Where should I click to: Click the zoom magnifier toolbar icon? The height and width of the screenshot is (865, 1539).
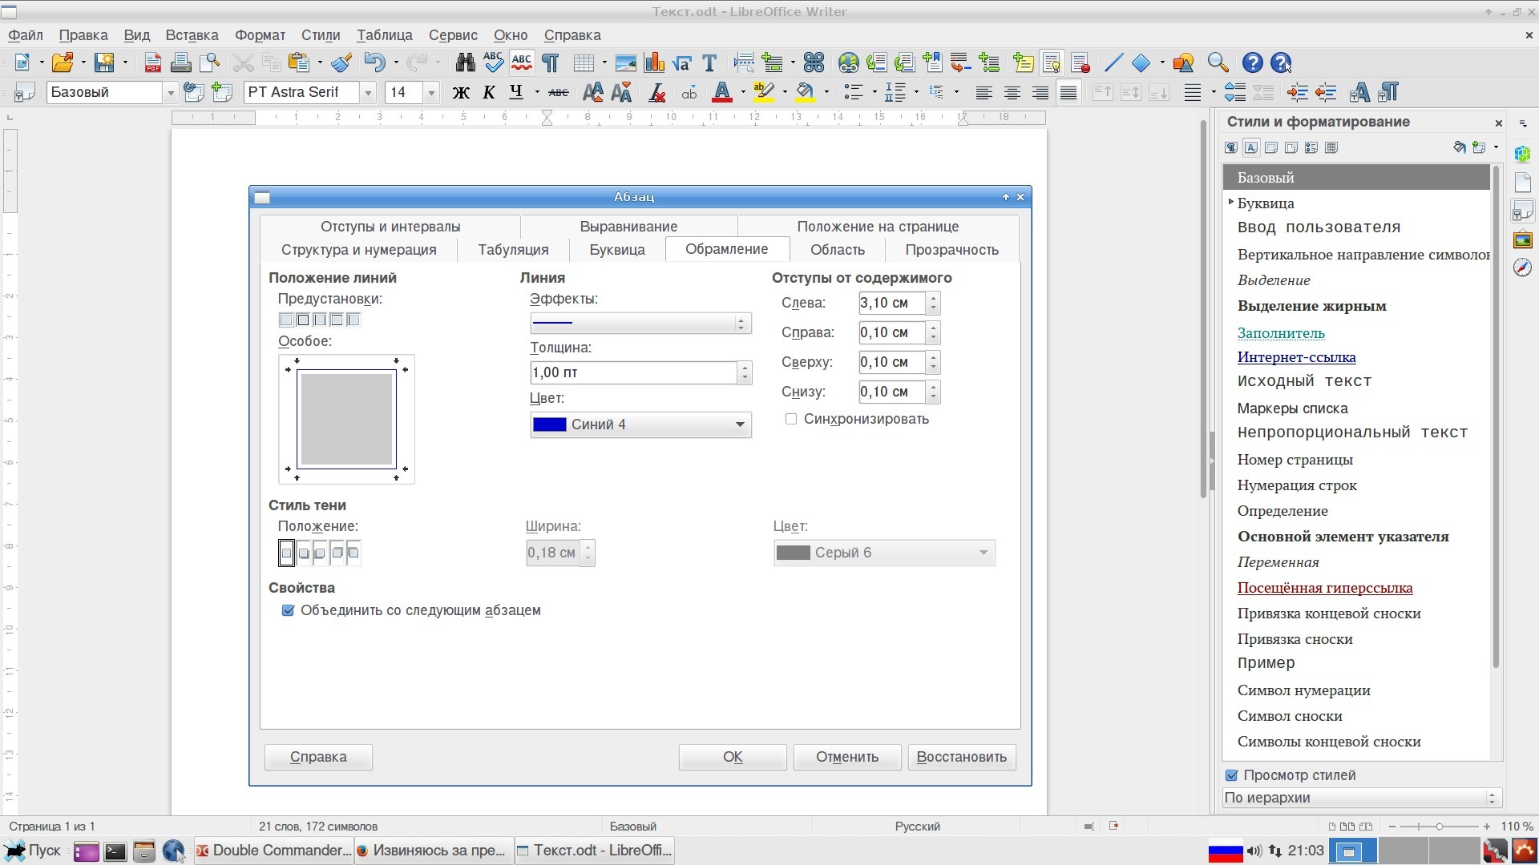[x=1218, y=62]
